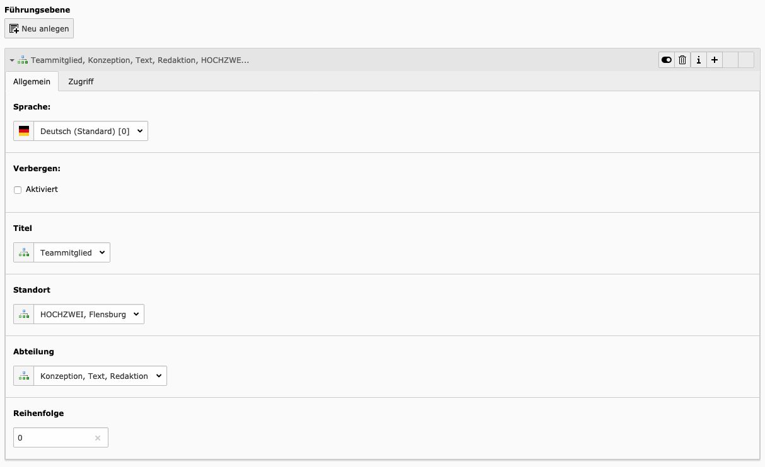Enable the Verbergen Aktiviert checkbox
Viewport: 765px width, 467px height.
click(x=18, y=190)
